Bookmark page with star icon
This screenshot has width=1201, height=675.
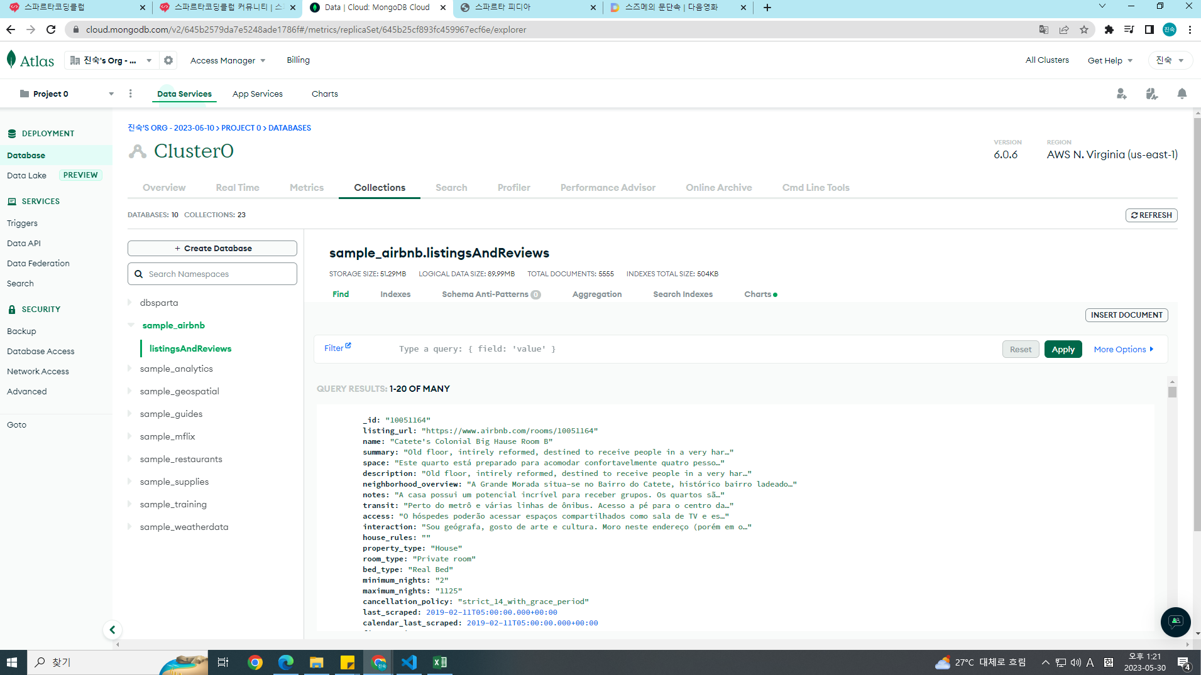coord(1084,30)
